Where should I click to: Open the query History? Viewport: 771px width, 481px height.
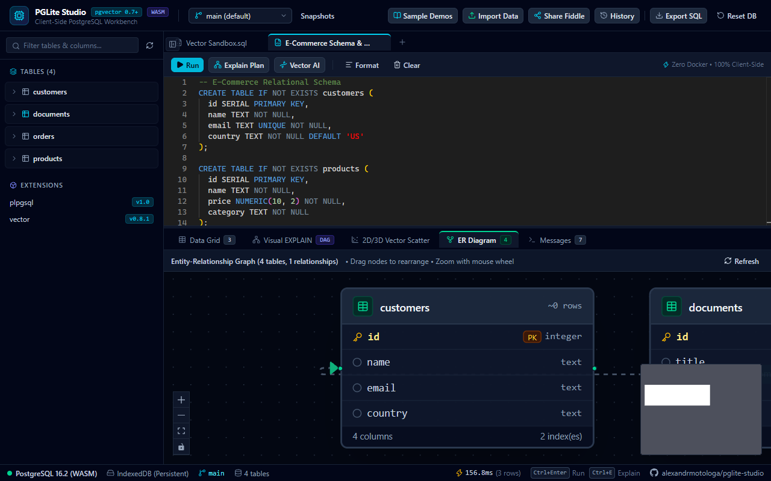(x=617, y=16)
